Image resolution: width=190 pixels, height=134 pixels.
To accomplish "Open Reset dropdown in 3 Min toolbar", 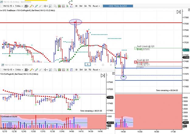I will click(96, 70).
